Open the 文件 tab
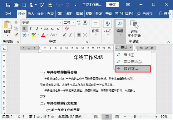The image size is (173, 120). (x=8, y=14)
